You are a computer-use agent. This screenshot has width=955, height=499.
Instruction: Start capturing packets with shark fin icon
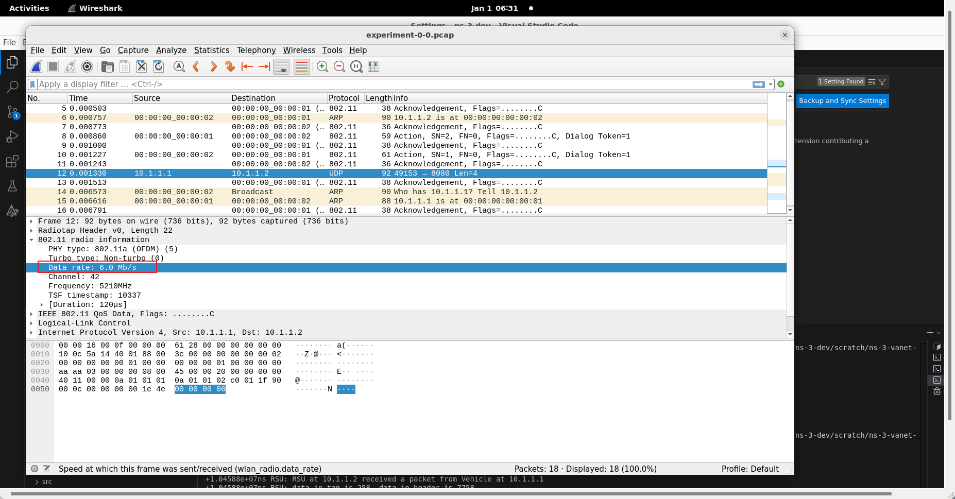[x=36, y=66]
